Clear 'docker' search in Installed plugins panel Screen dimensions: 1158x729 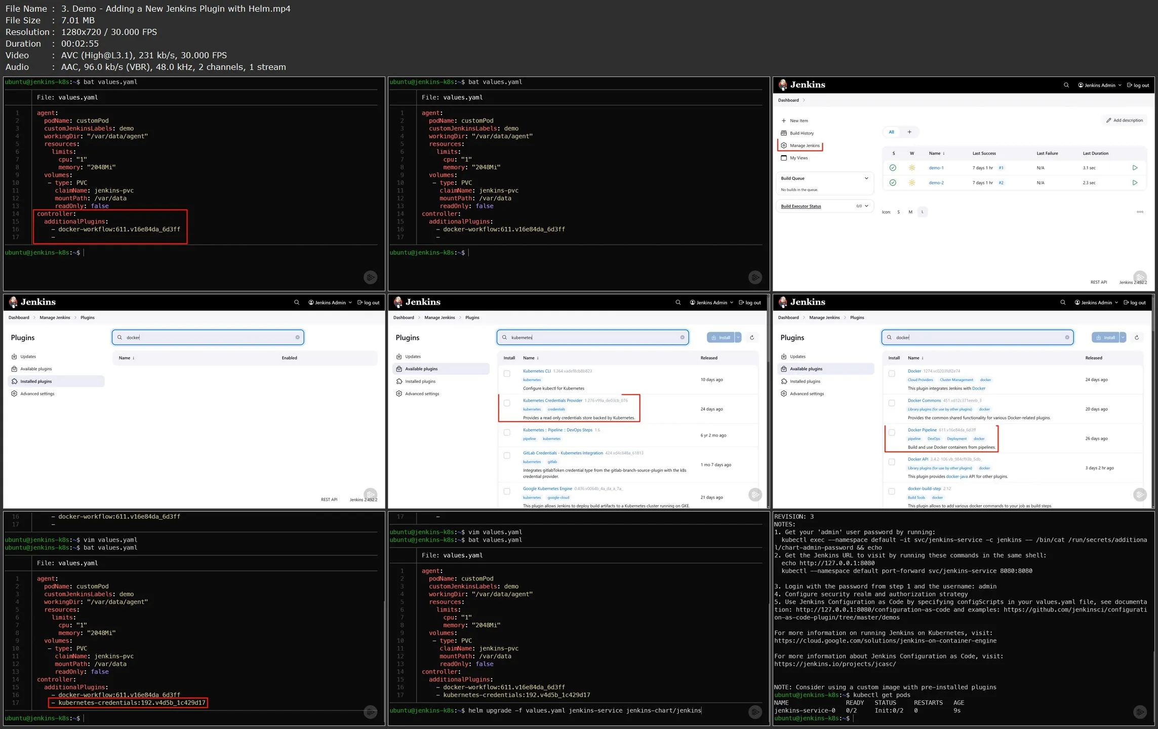(x=297, y=337)
